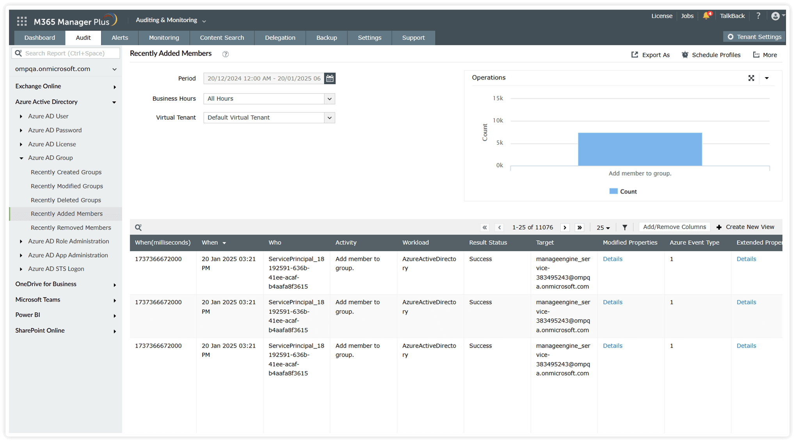The height and width of the screenshot is (442, 795).
Task: Open the apps grid icon beside the logo
Action: (22, 21)
